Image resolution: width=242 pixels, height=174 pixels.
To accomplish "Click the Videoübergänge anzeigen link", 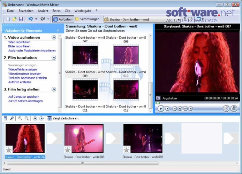I will [25, 74].
